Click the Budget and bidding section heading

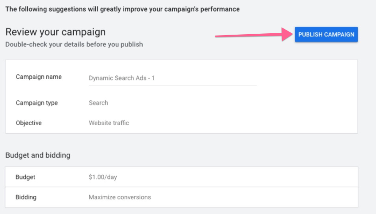[x=38, y=155]
